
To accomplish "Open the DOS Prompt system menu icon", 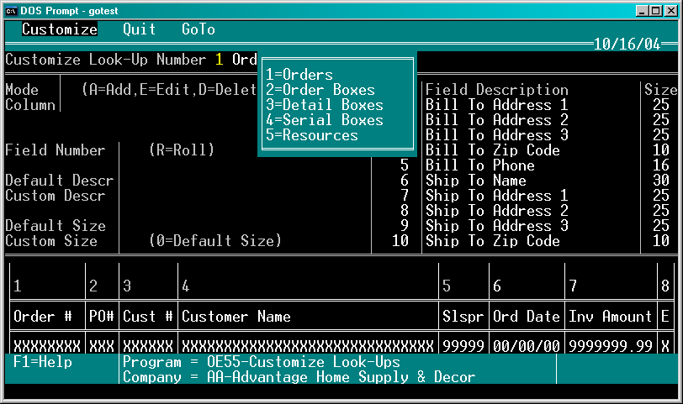I will (11, 11).
